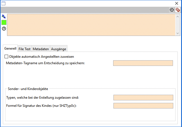The height and width of the screenshot is (127, 182).
Task: Click the red cancel icon in toolbar
Action: click(178, 10)
